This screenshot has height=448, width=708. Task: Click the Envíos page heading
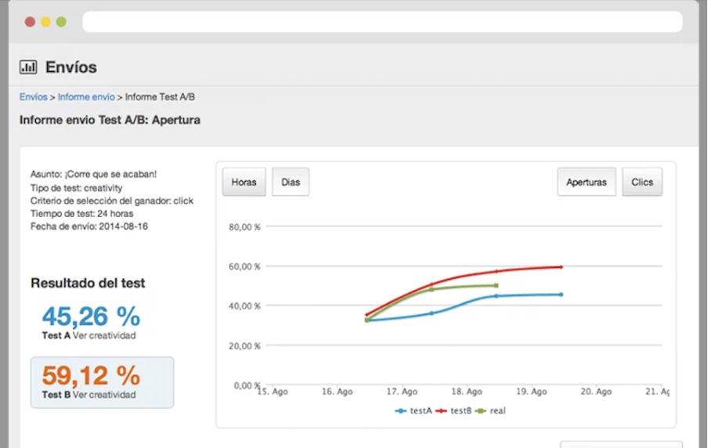pos(71,67)
